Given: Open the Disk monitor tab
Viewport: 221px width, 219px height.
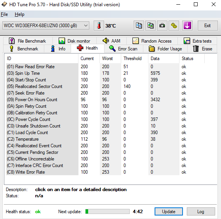Looking at the screenshot, I should [x=75, y=41].
